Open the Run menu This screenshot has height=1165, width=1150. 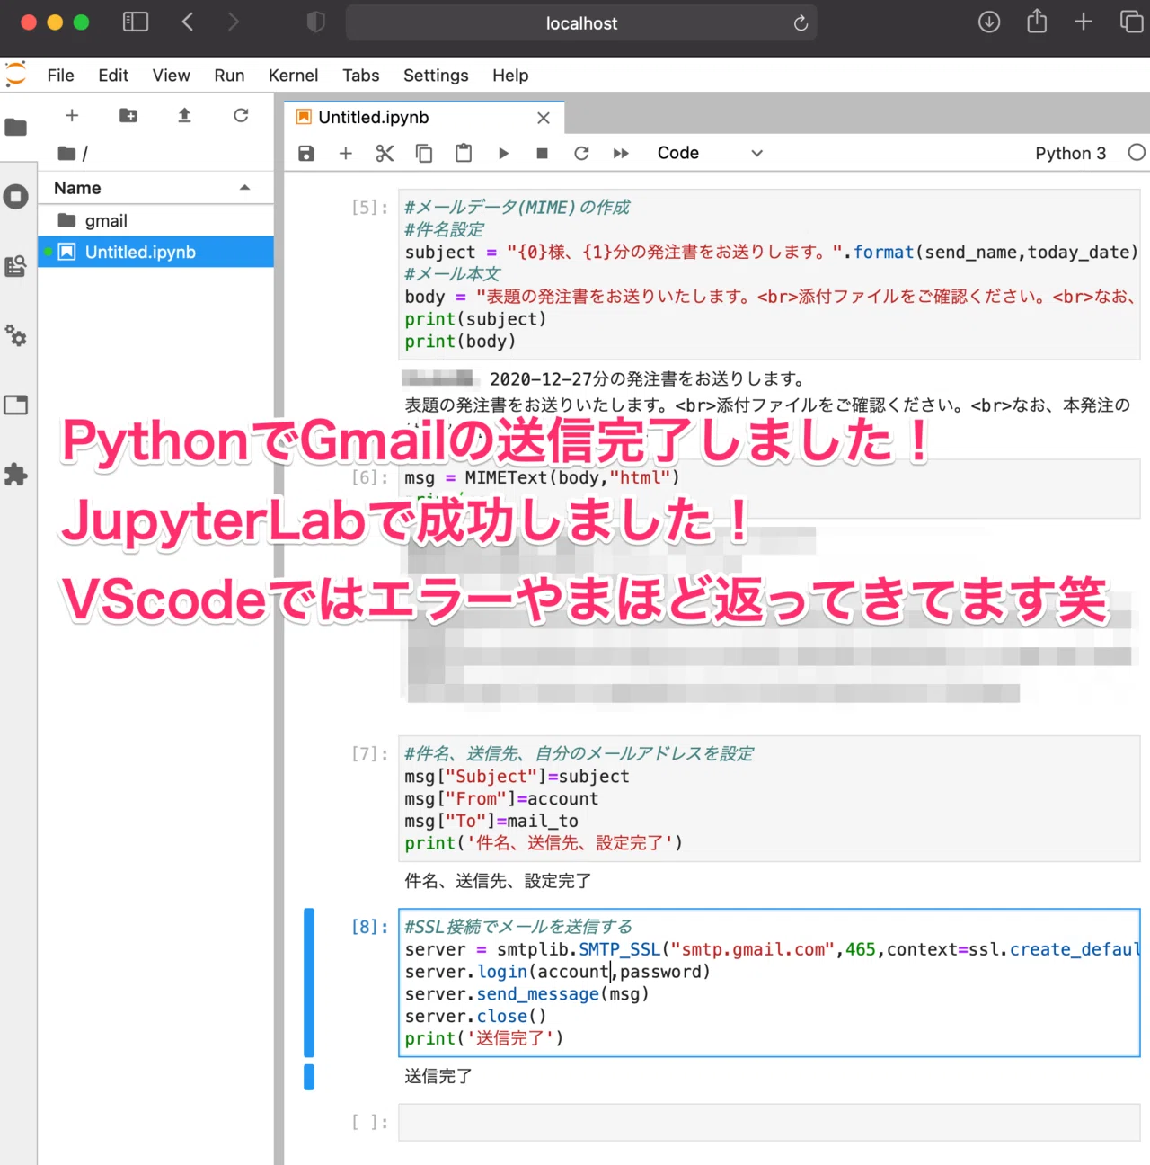tap(229, 76)
